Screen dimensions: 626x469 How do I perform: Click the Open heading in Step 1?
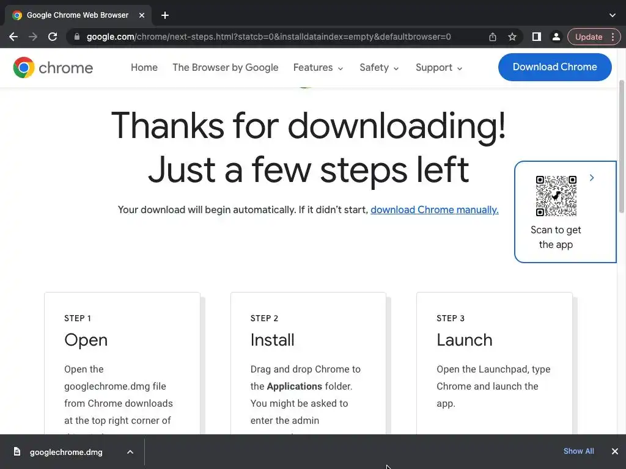86,340
